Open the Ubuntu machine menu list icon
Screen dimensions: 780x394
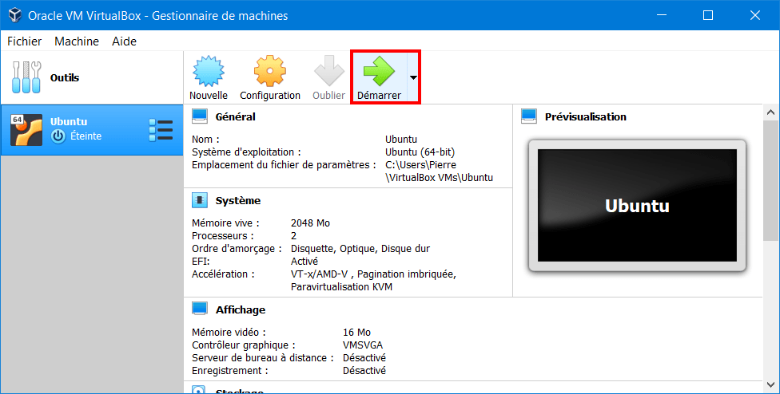pyautogui.click(x=161, y=130)
